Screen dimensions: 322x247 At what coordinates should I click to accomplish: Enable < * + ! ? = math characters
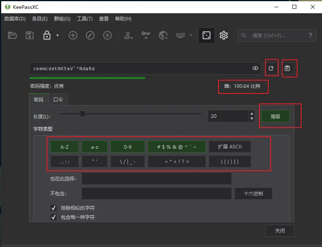coord(176,162)
